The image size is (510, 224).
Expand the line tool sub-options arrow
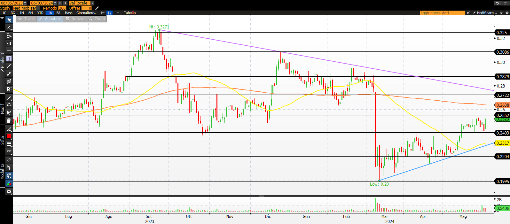point(12,30)
